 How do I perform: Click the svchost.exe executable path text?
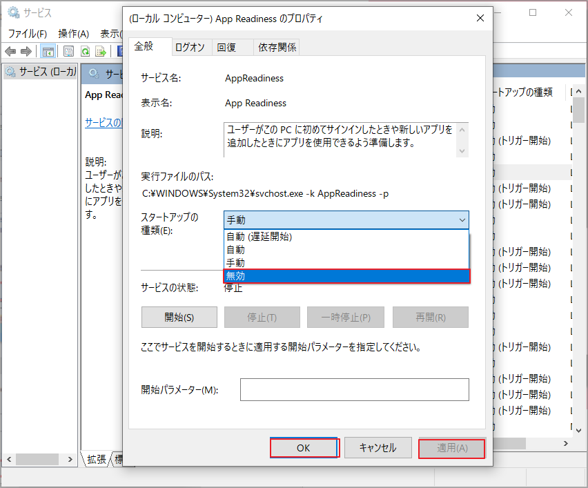tap(265, 193)
